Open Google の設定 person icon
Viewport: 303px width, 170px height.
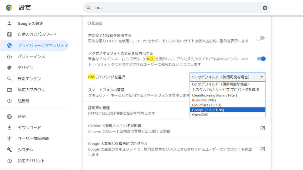click(9, 23)
